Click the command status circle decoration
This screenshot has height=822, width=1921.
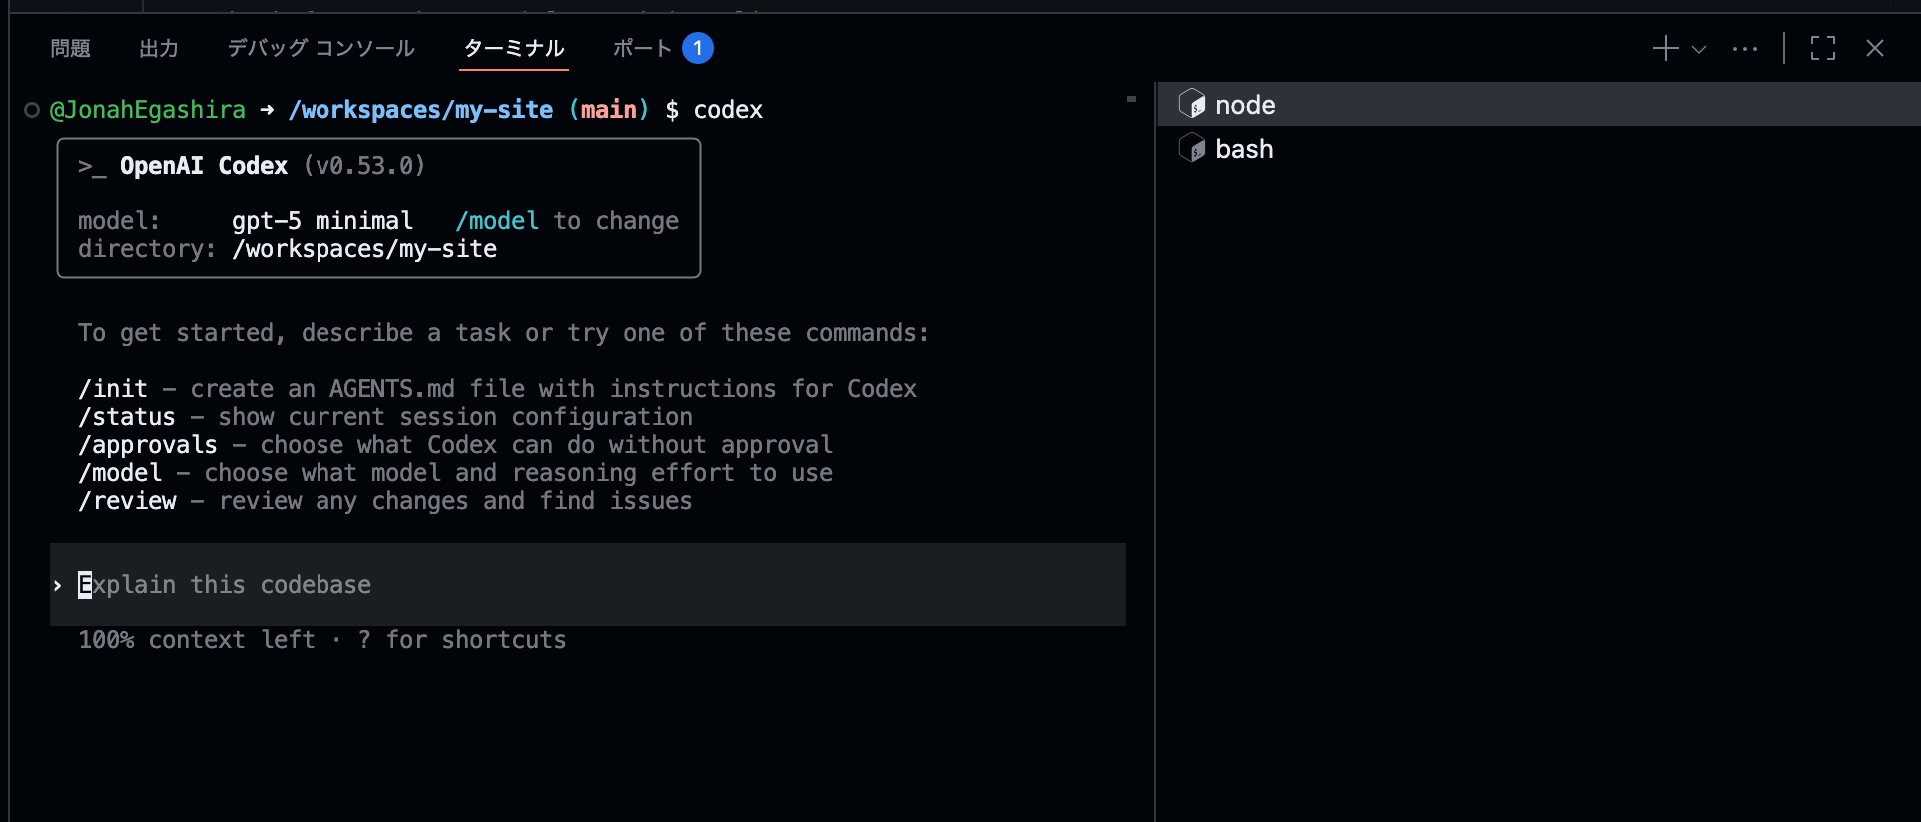coord(32,110)
